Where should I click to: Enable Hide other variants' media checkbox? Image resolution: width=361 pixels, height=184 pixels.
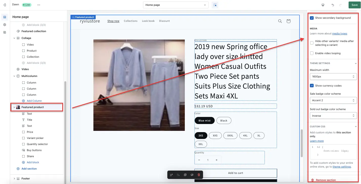click(312, 43)
